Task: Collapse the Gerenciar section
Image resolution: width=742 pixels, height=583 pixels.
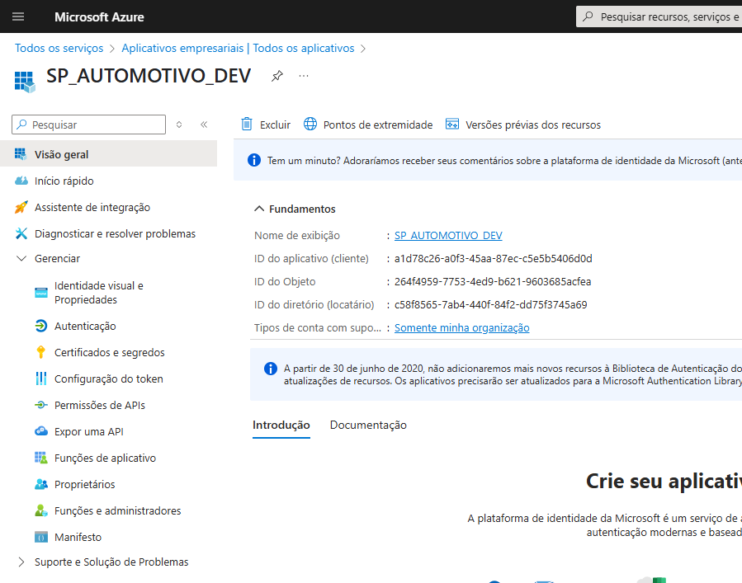Action: pos(21,258)
